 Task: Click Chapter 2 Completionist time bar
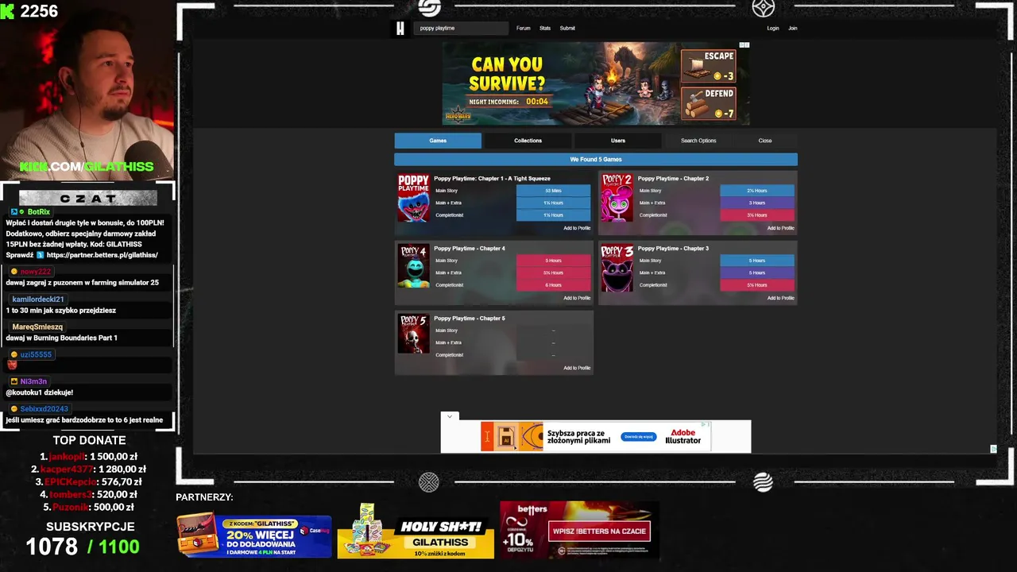tap(757, 215)
